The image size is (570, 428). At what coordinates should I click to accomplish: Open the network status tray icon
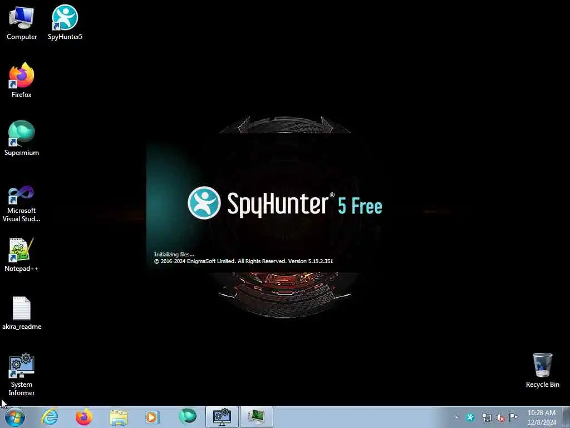487,417
